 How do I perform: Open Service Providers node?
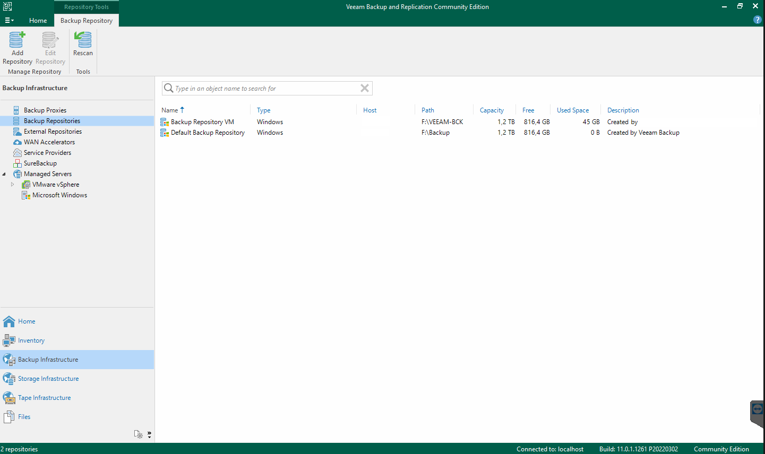pyautogui.click(x=47, y=153)
